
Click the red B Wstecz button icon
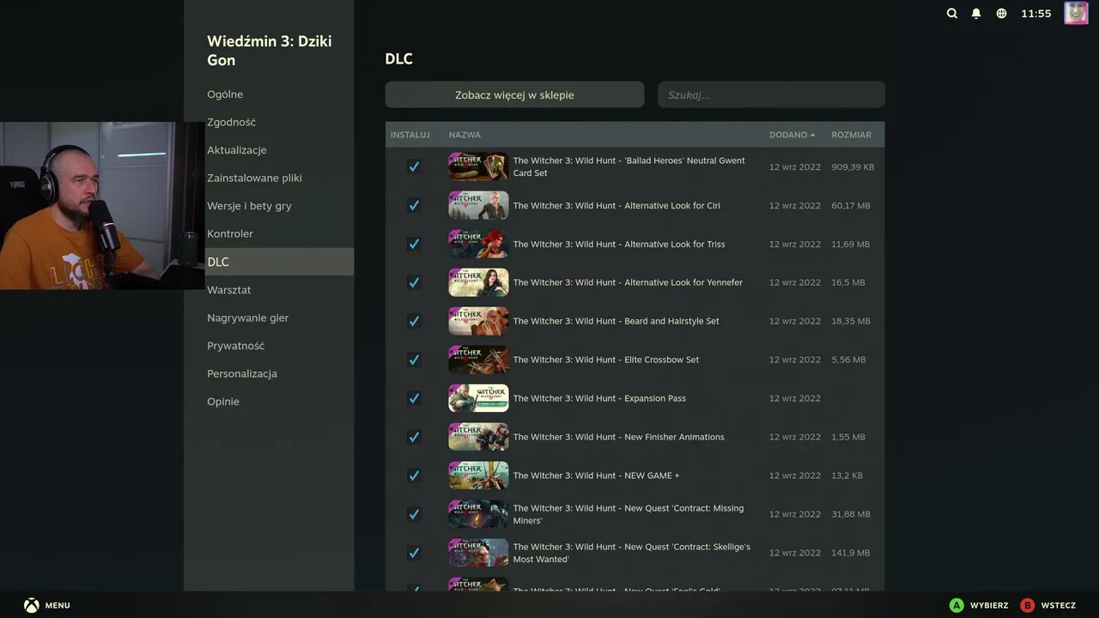coord(1028,605)
